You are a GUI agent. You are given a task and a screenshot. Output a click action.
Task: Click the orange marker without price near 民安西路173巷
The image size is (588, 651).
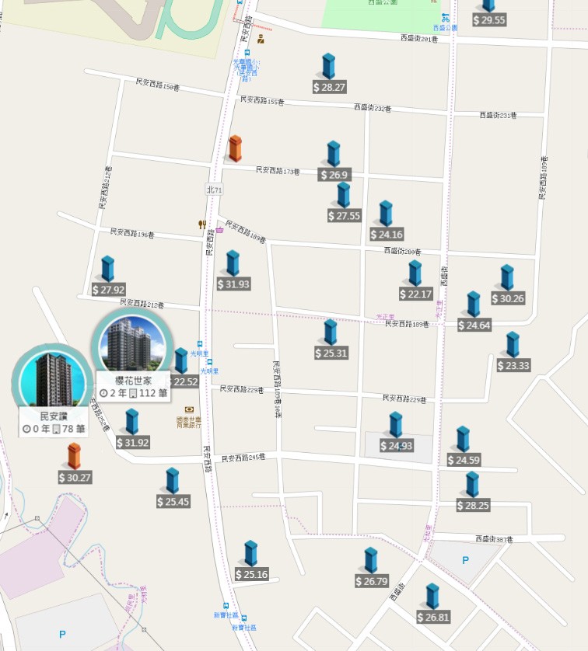pos(235,148)
